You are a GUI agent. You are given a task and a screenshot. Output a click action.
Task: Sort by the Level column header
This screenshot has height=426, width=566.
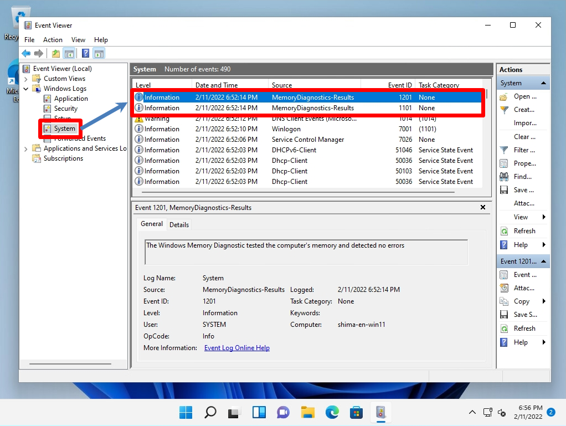[162, 85]
